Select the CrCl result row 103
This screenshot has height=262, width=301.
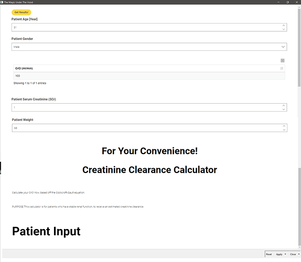point(149,76)
